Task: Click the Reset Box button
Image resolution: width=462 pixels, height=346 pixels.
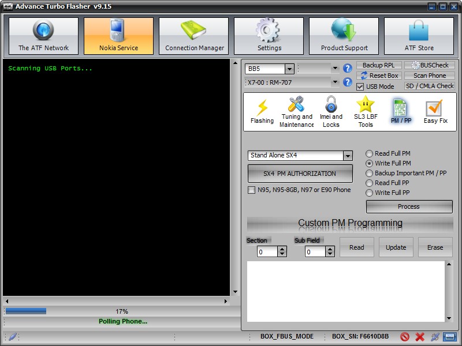Action: click(x=379, y=76)
